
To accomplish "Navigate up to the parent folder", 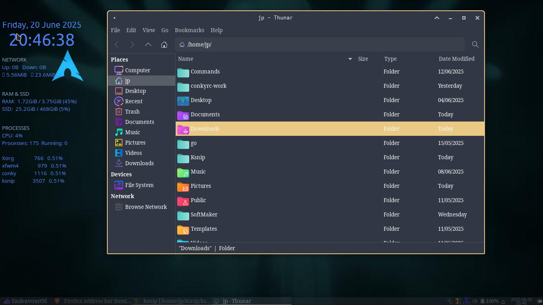I will tap(148, 44).
